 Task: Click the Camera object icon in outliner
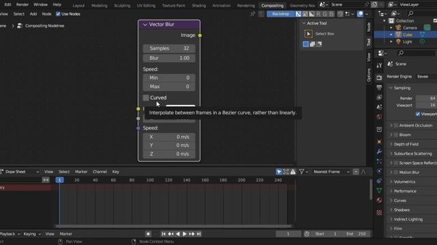(398, 27)
